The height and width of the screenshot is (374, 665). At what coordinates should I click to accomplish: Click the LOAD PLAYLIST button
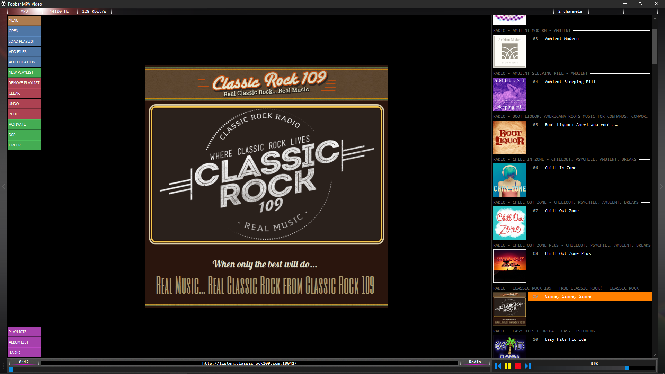coord(24,41)
